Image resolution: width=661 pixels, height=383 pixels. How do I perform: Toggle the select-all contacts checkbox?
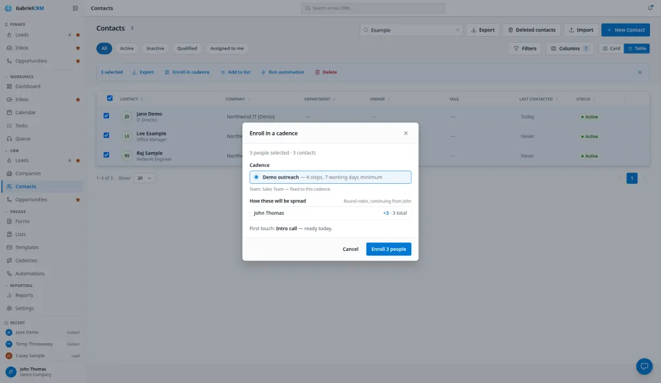click(x=110, y=98)
